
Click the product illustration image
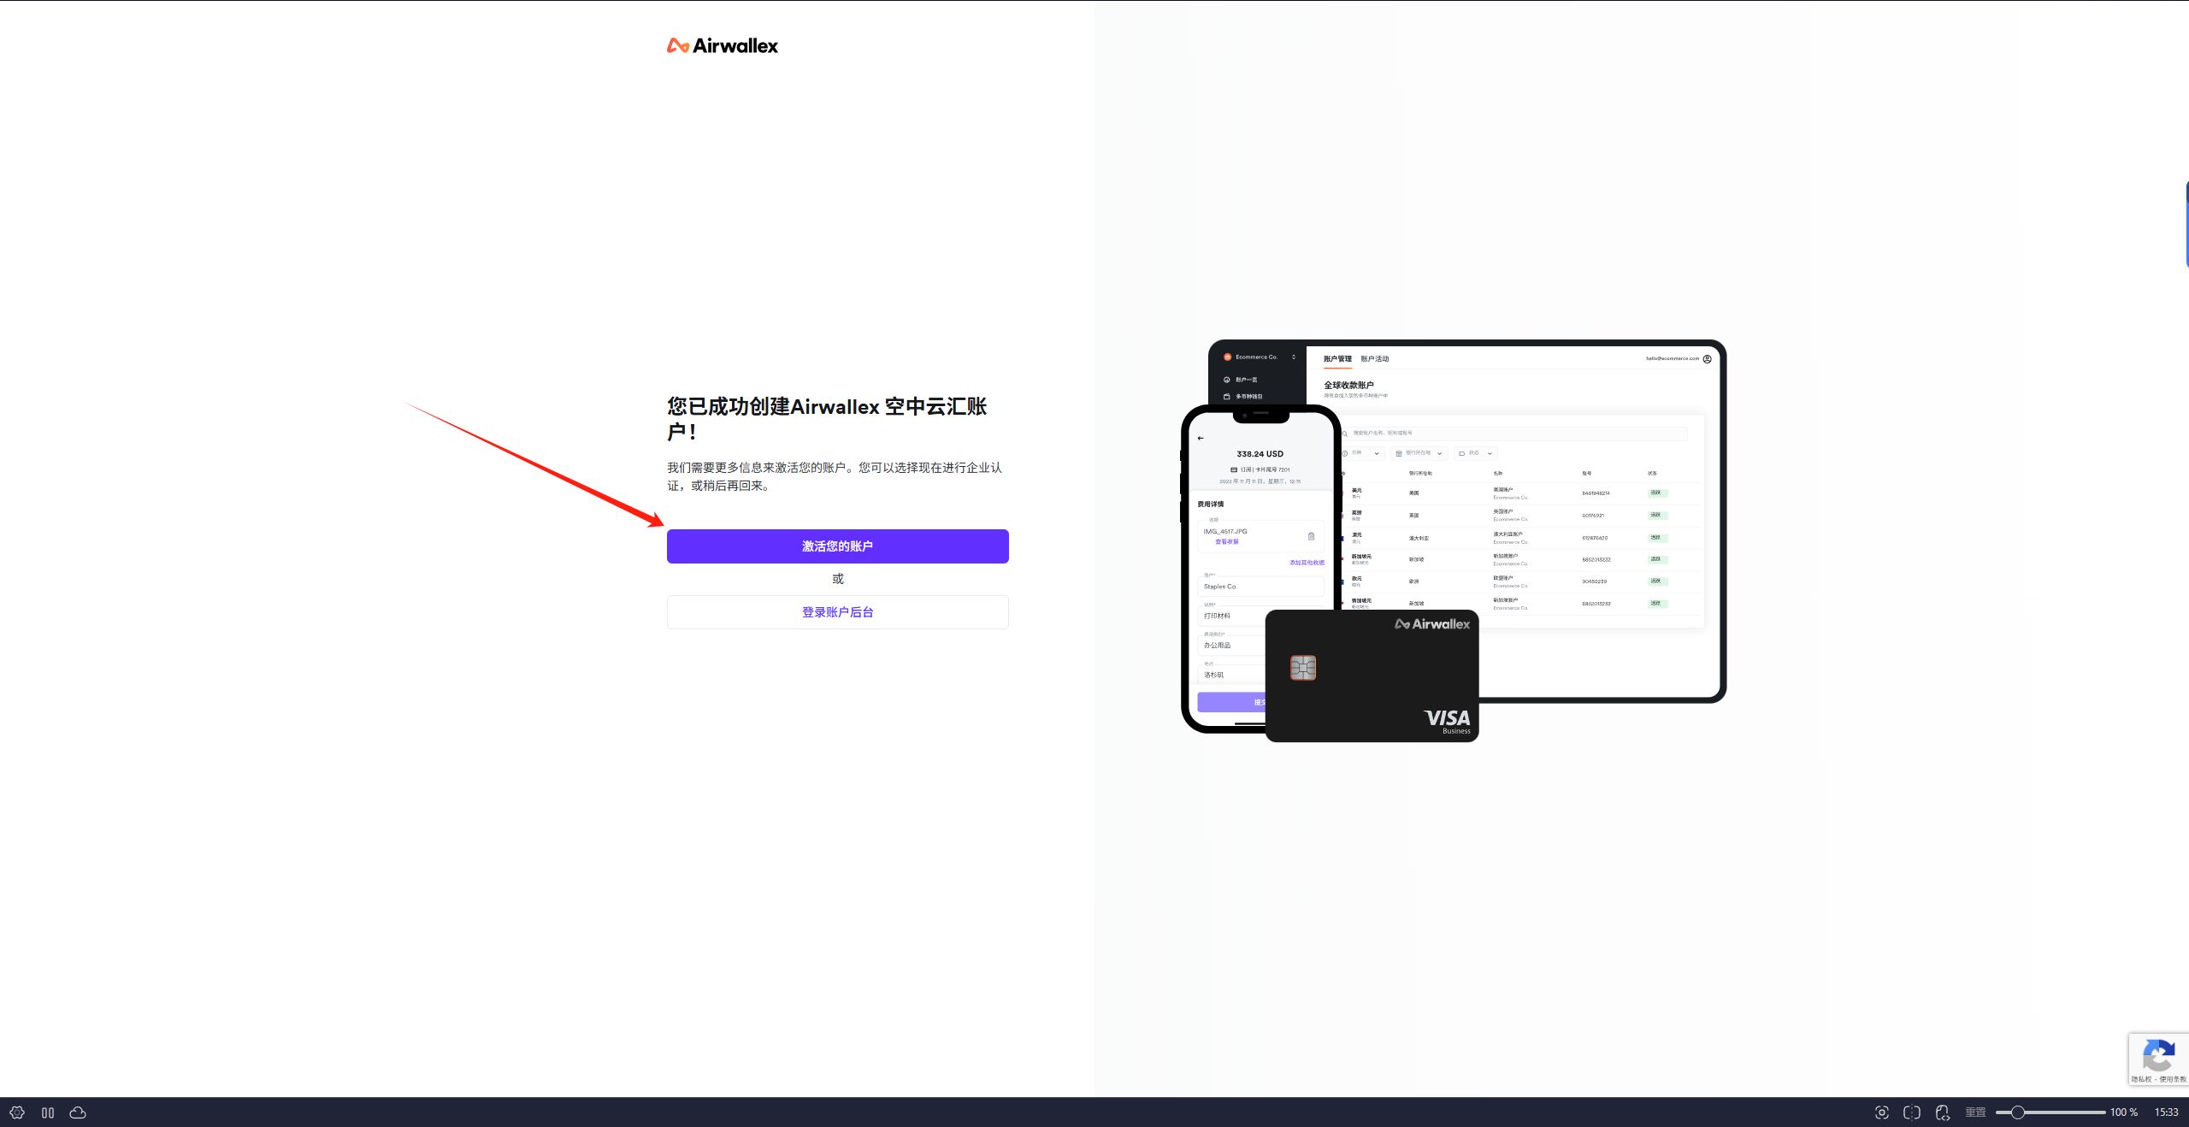[x=1454, y=540]
